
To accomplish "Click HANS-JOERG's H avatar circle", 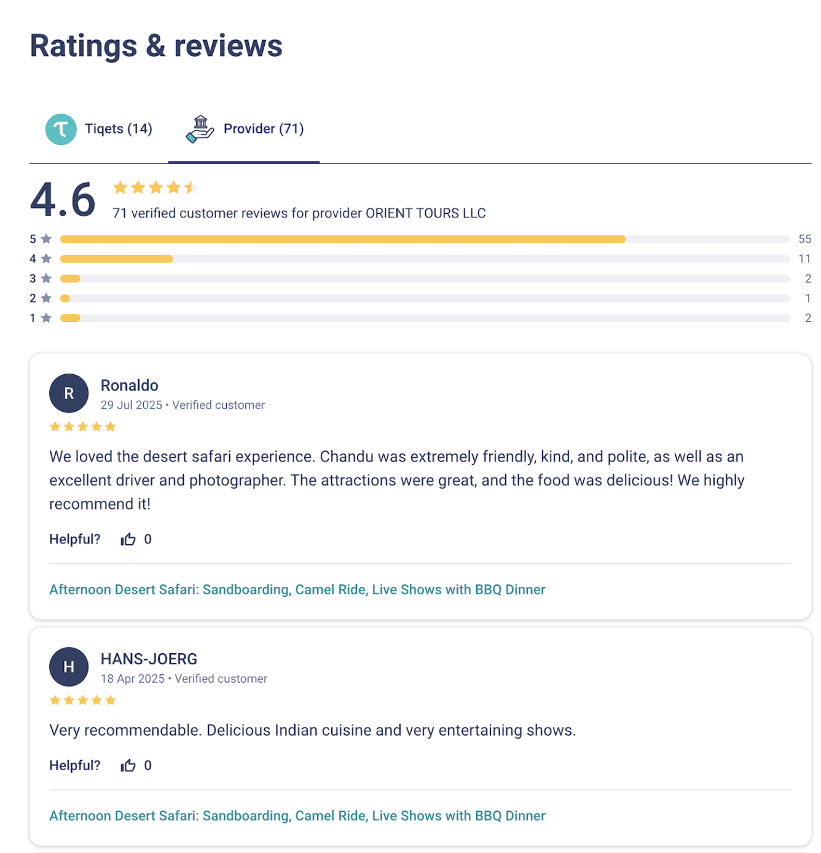I will pos(69,667).
